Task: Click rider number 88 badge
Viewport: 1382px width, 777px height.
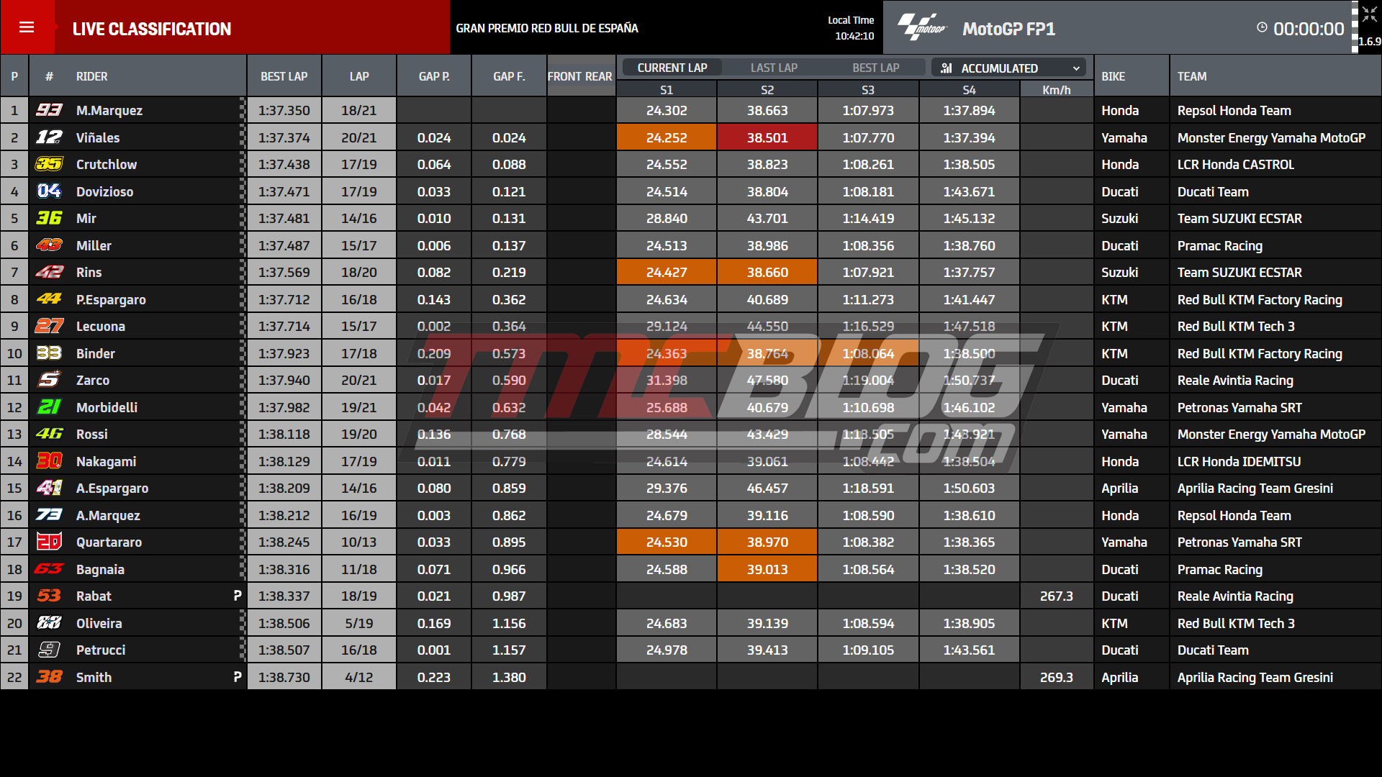Action: tap(49, 623)
